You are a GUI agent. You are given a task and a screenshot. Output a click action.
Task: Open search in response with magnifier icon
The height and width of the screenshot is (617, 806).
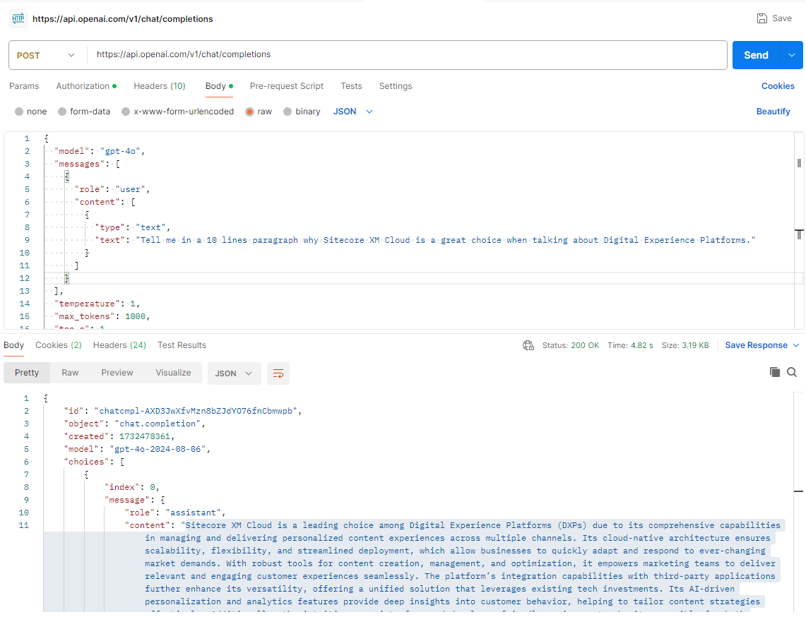[792, 372]
